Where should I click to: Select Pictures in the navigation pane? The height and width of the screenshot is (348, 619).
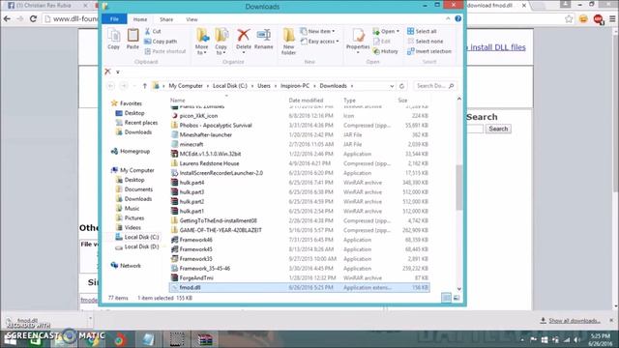pyautogui.click(x=130, y=217)
